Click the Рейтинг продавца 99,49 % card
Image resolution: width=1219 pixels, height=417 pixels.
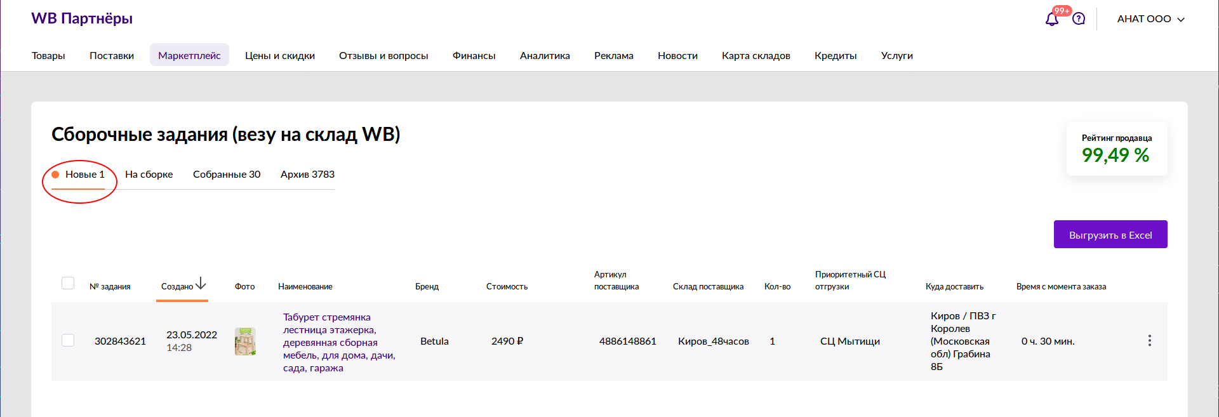(1117, 149)
